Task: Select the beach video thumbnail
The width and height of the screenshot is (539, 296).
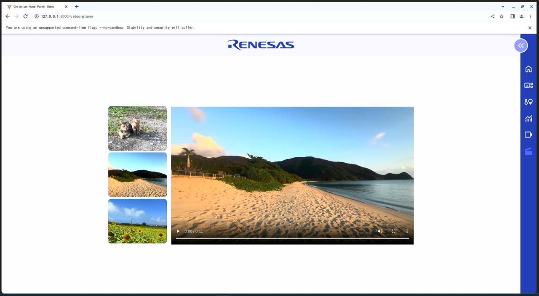Action: click(x=137, y=174)
